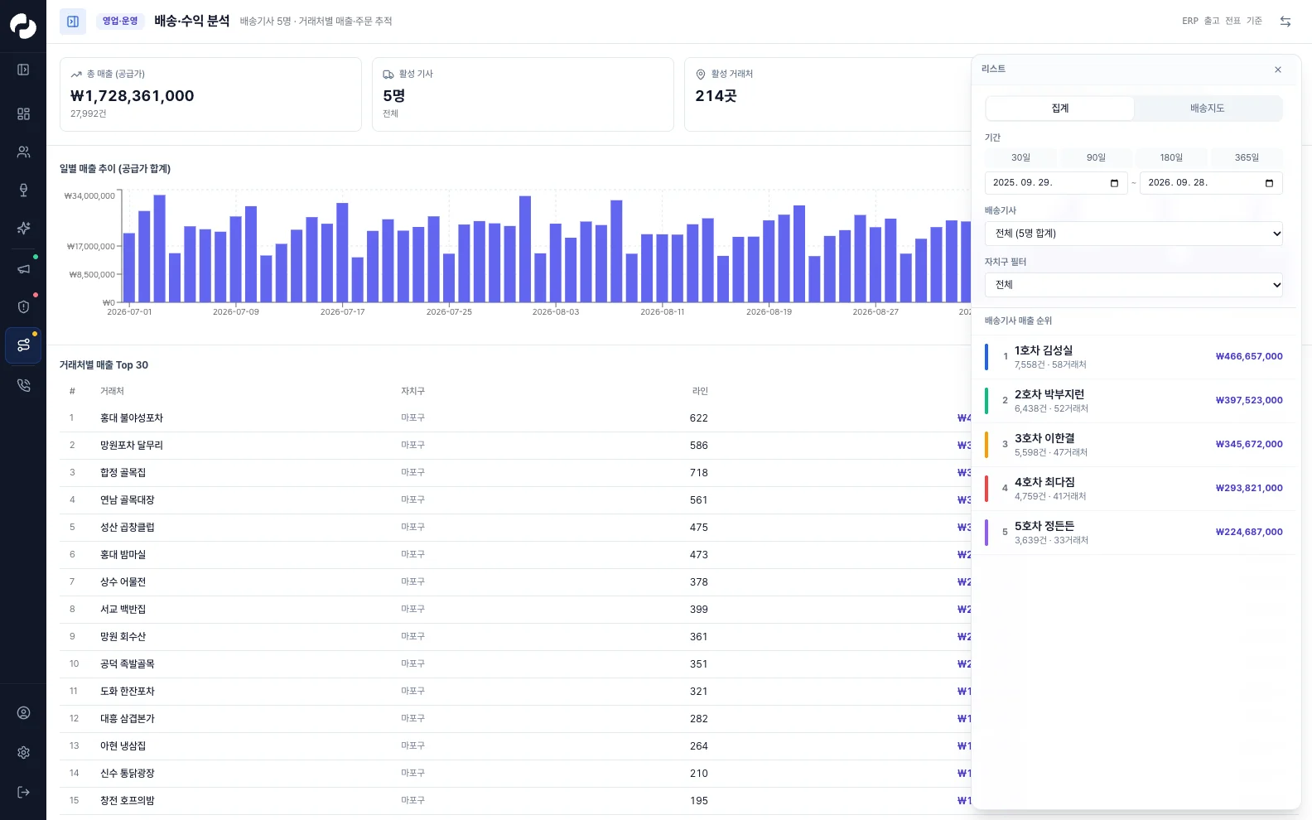Click the 활성 기사 summary card
Screen dimensions: 1312x820
(x=523, y=94)
